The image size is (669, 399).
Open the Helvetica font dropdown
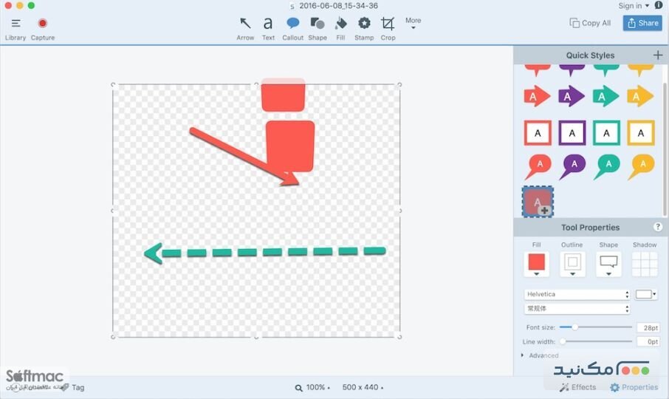coord(577,294)
